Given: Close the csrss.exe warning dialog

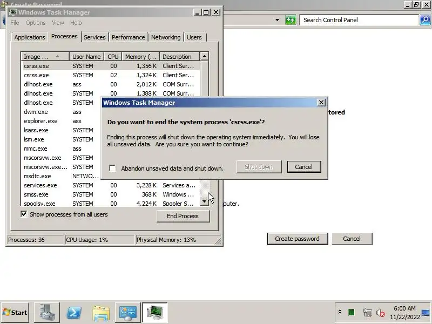Looking at the screenshot, I should click(321, 103).
